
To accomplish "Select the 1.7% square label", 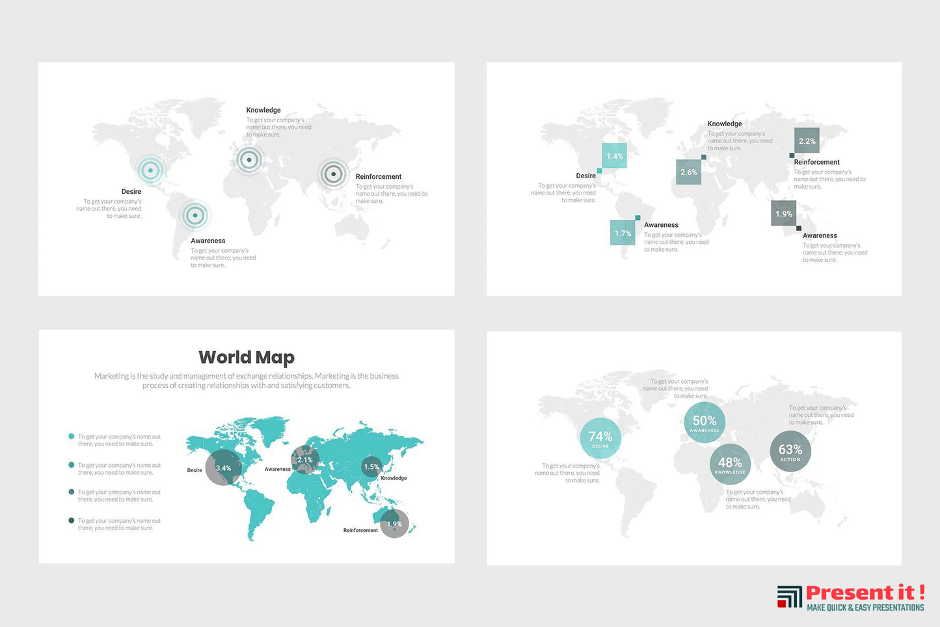I will (x=623, y=233).
